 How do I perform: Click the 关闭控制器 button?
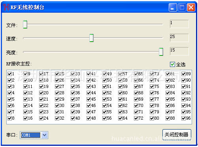point(177,135)
